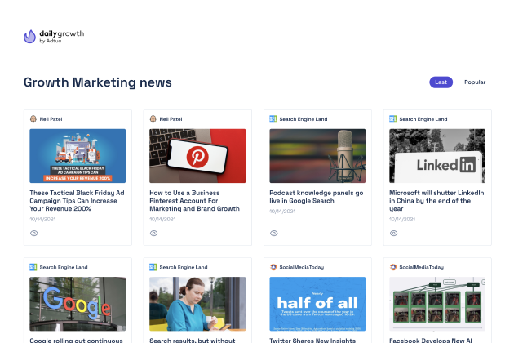Click Neil Patel source name on Black Friday card
Screen dimensions: 514x343
click(51, 119)
